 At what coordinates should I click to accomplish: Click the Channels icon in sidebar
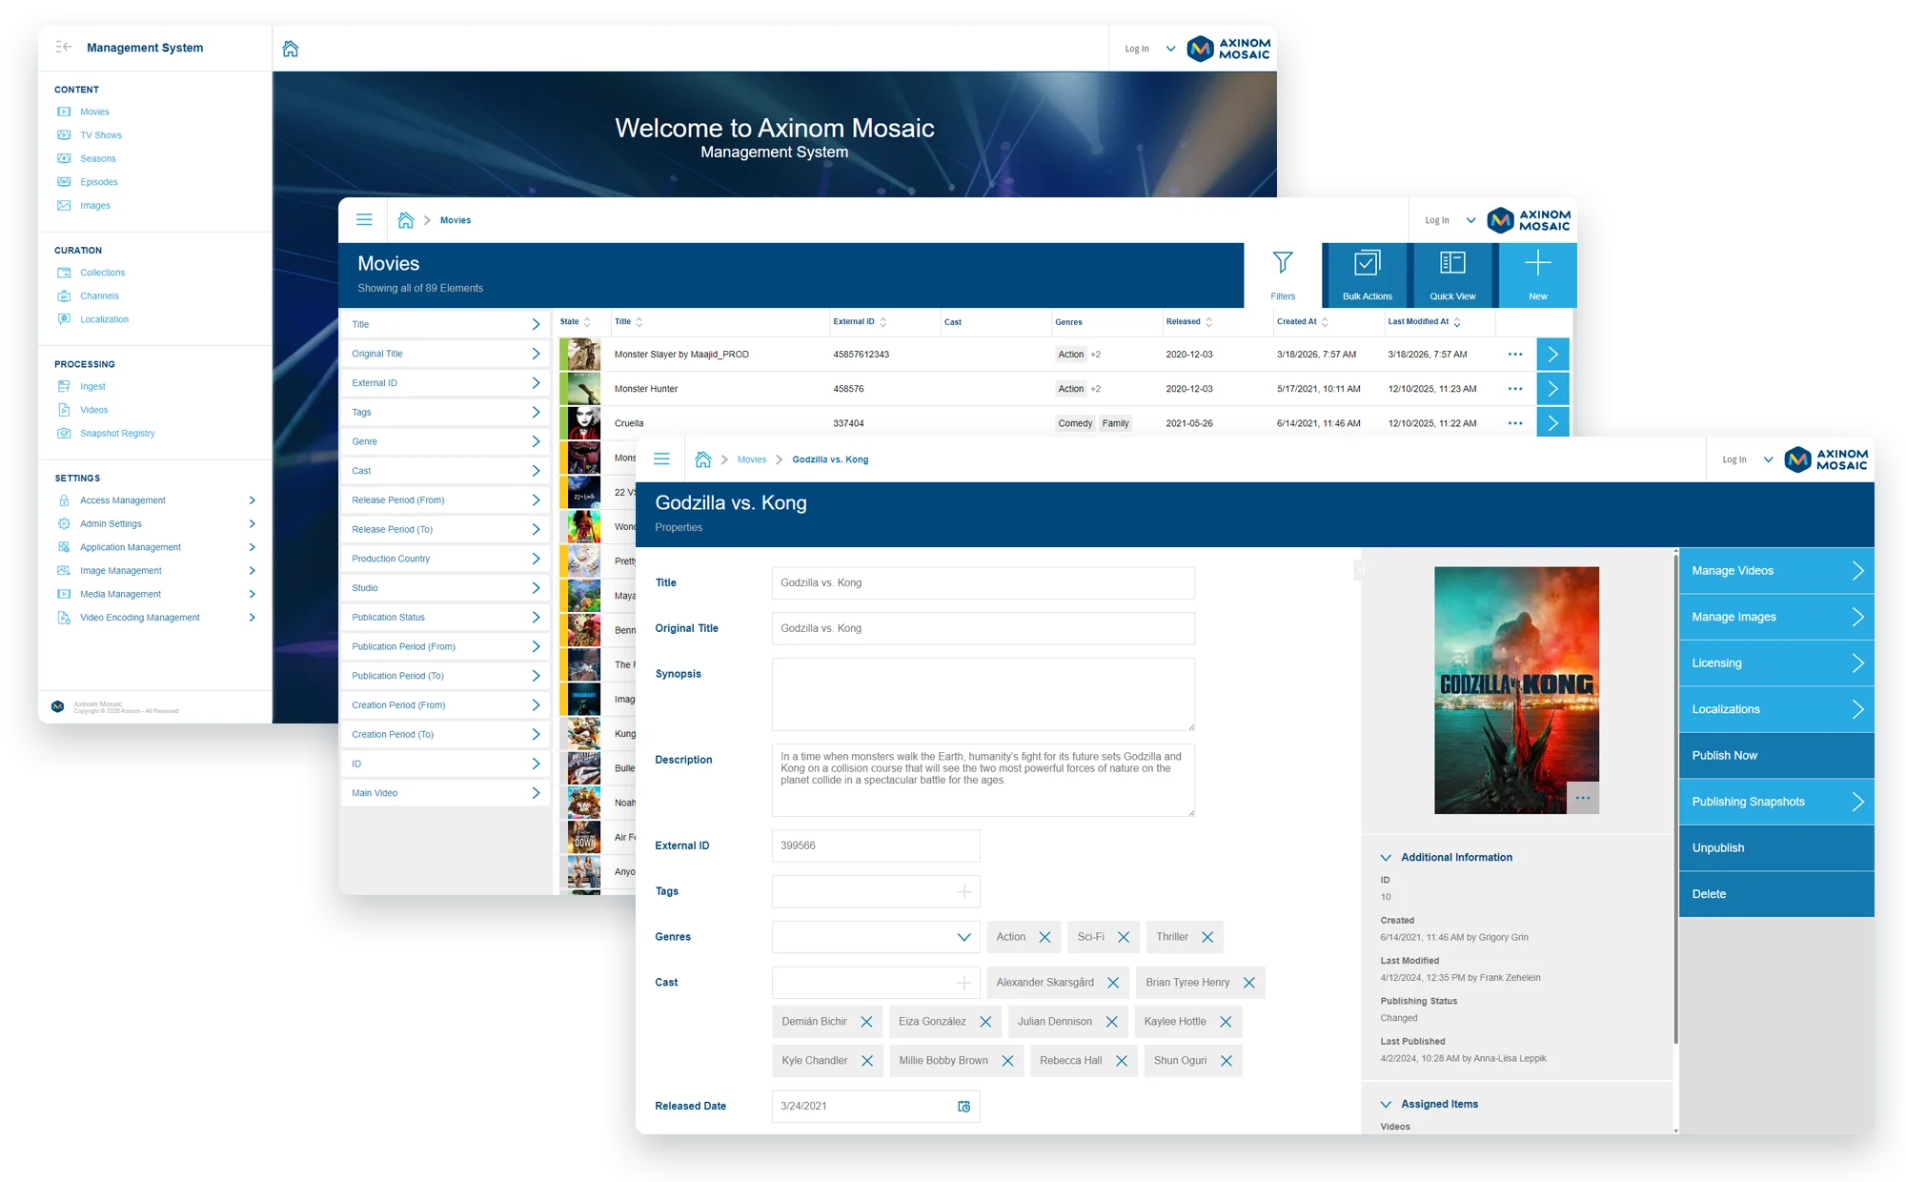click(x=64, y=295)
